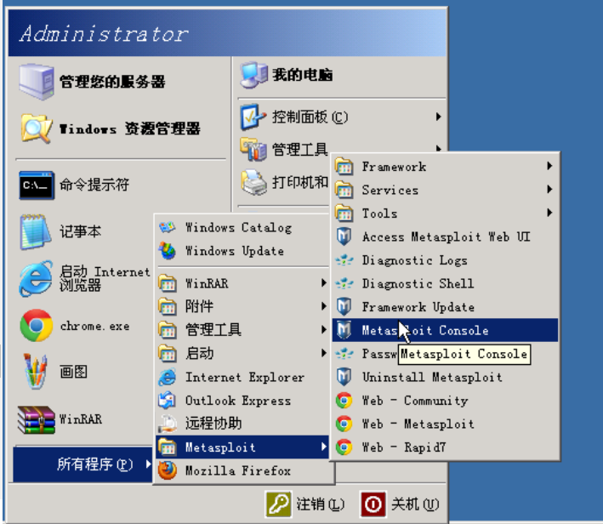Image resolution: width=603 pixels, height=524 pixels.
Task: Click the Chrome icon beside Web - Community
Action: (x=344, y=401)
